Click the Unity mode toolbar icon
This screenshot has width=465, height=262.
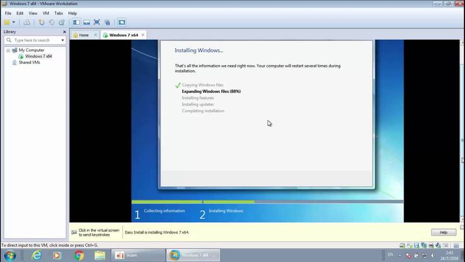(x=107, y=22)
